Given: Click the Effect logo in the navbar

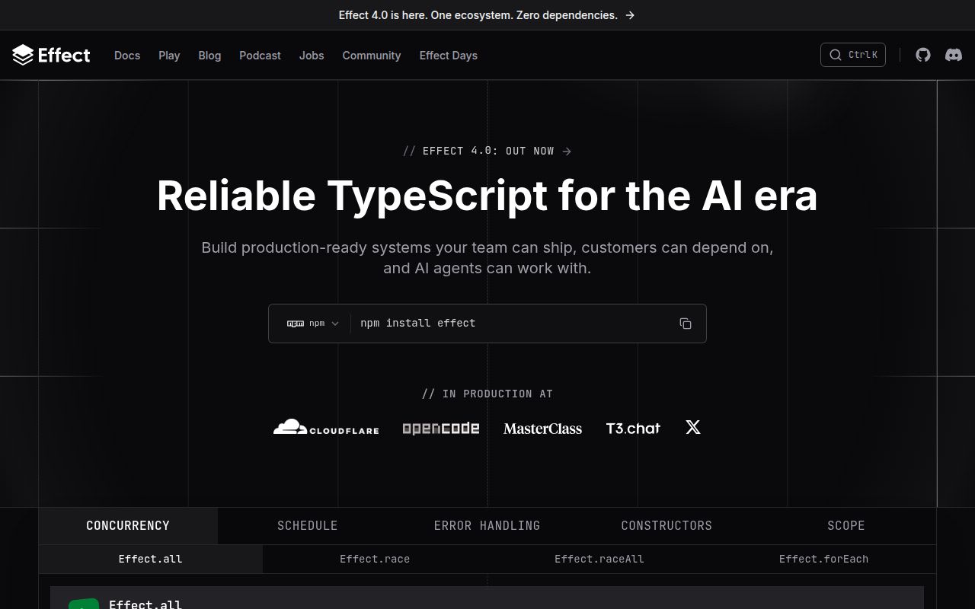Looking at the screenshot, I should click(51, 55).
